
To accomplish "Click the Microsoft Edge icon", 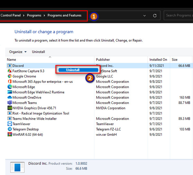I will (x=10, y=87).
